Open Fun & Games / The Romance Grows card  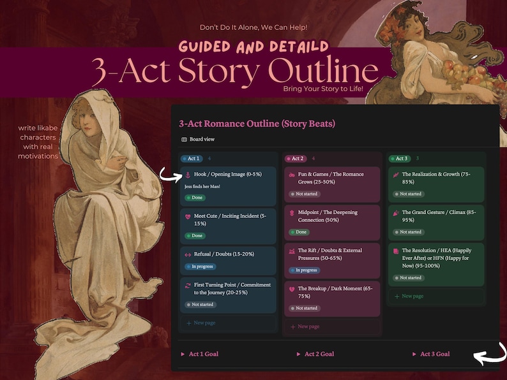332,184
